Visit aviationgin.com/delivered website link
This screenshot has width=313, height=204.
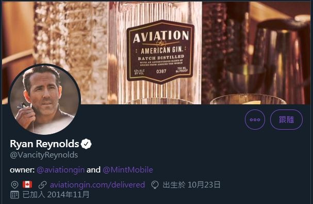tap(97, 185)
